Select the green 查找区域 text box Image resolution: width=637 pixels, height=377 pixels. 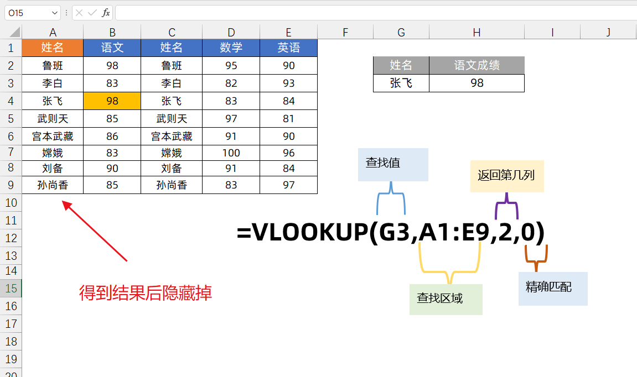446,299
